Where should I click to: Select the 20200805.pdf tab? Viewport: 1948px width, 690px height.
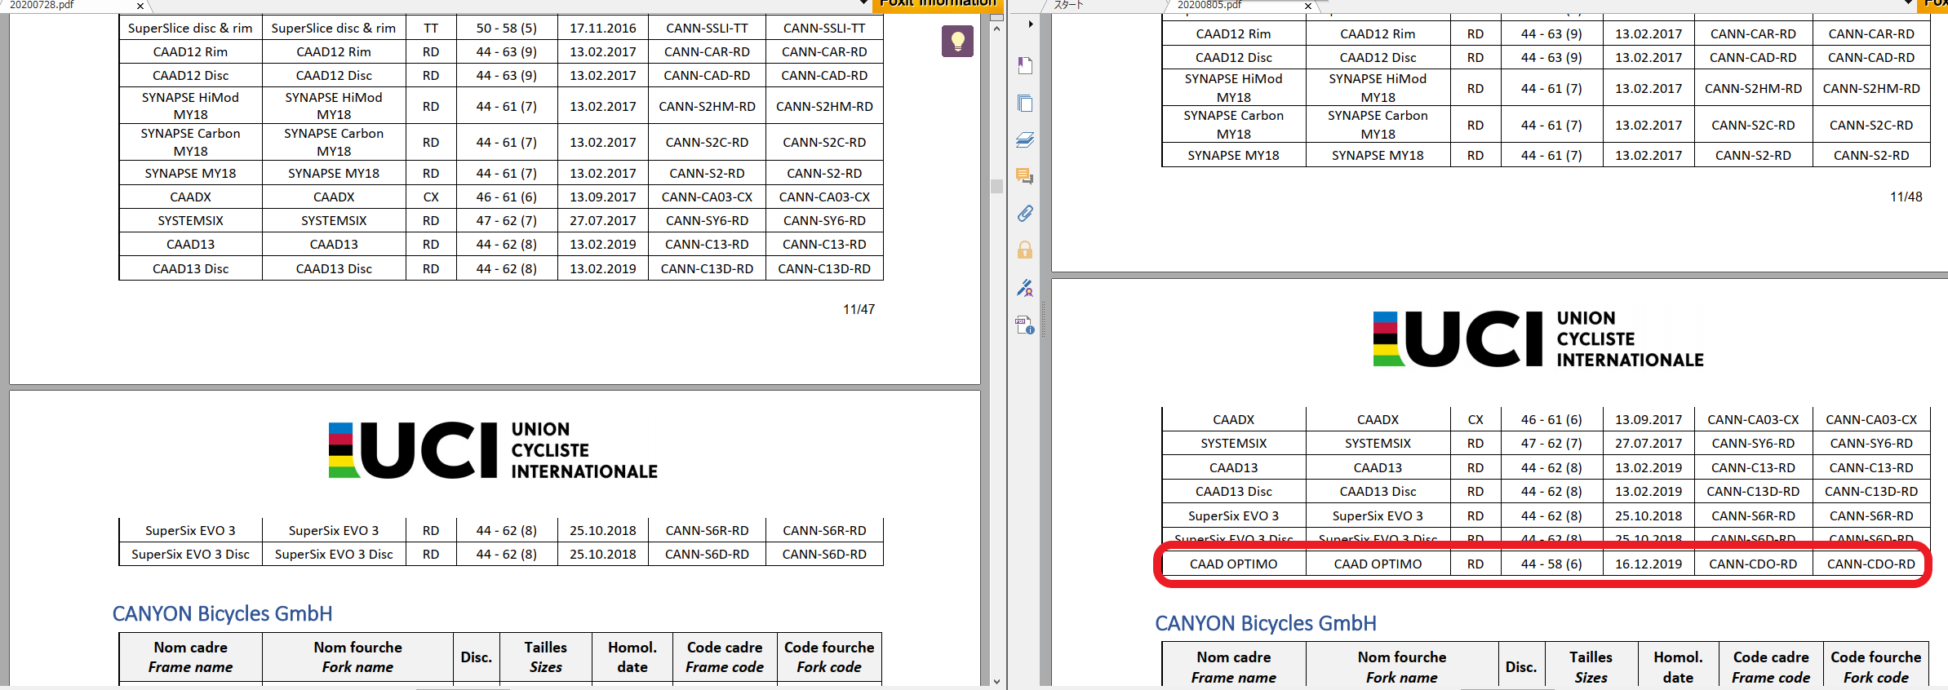[x=1209, y=5]
